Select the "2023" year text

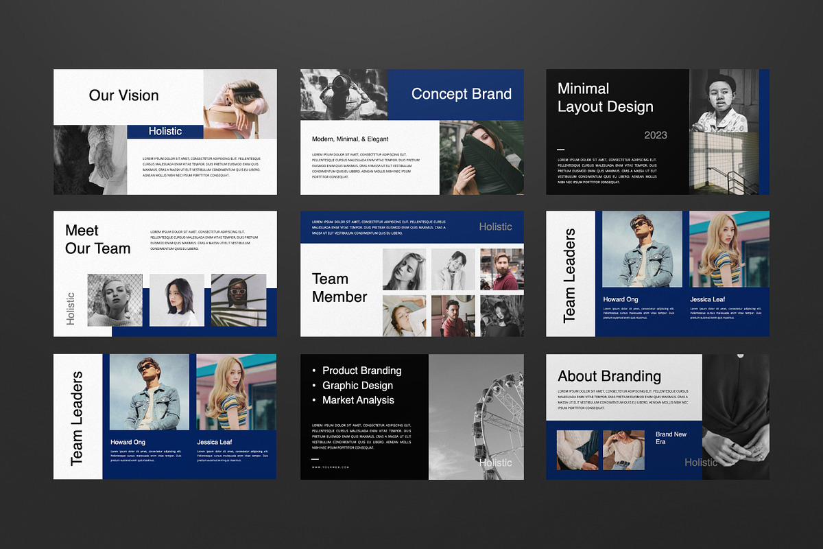[656, 135]
